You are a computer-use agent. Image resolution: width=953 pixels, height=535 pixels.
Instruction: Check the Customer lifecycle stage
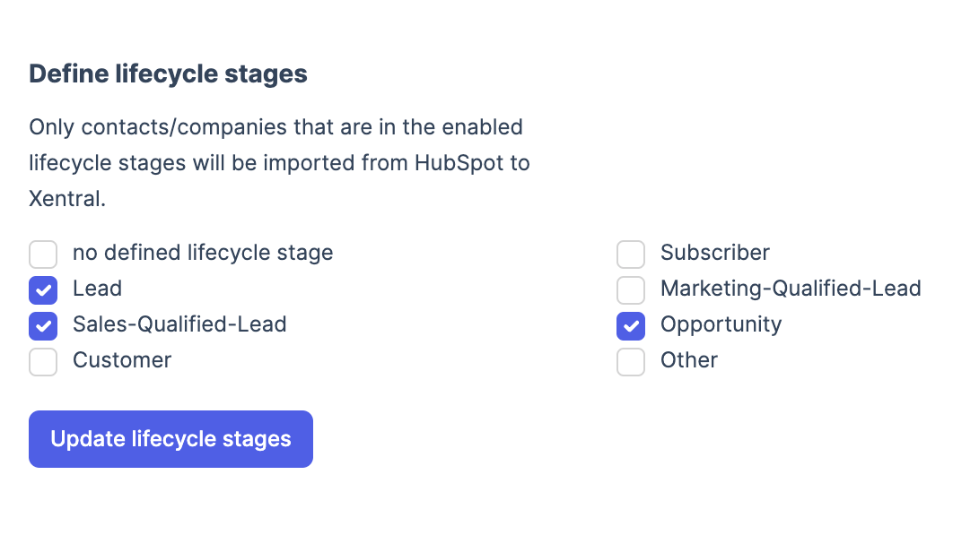click(43, 362)
